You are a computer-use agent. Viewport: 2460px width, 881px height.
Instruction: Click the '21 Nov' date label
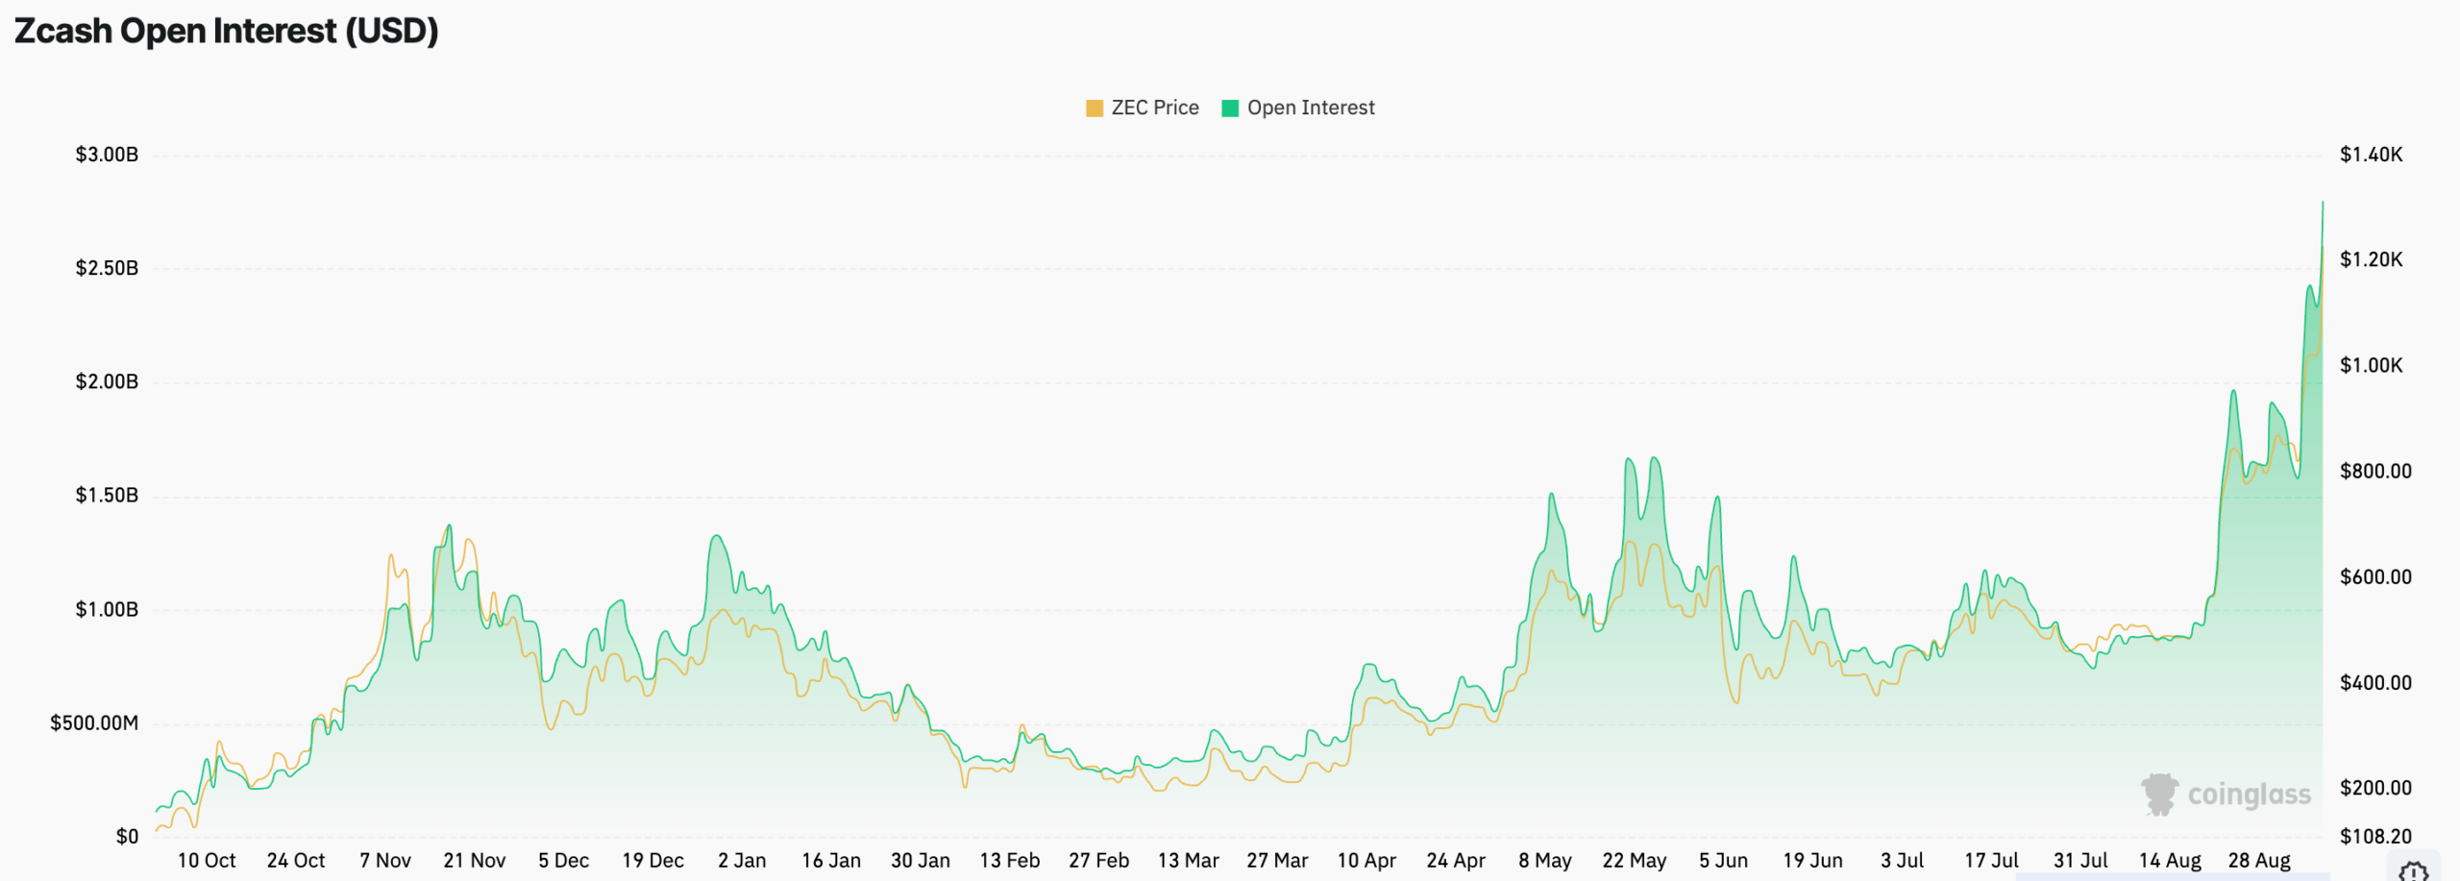click(x=475, y=861)
